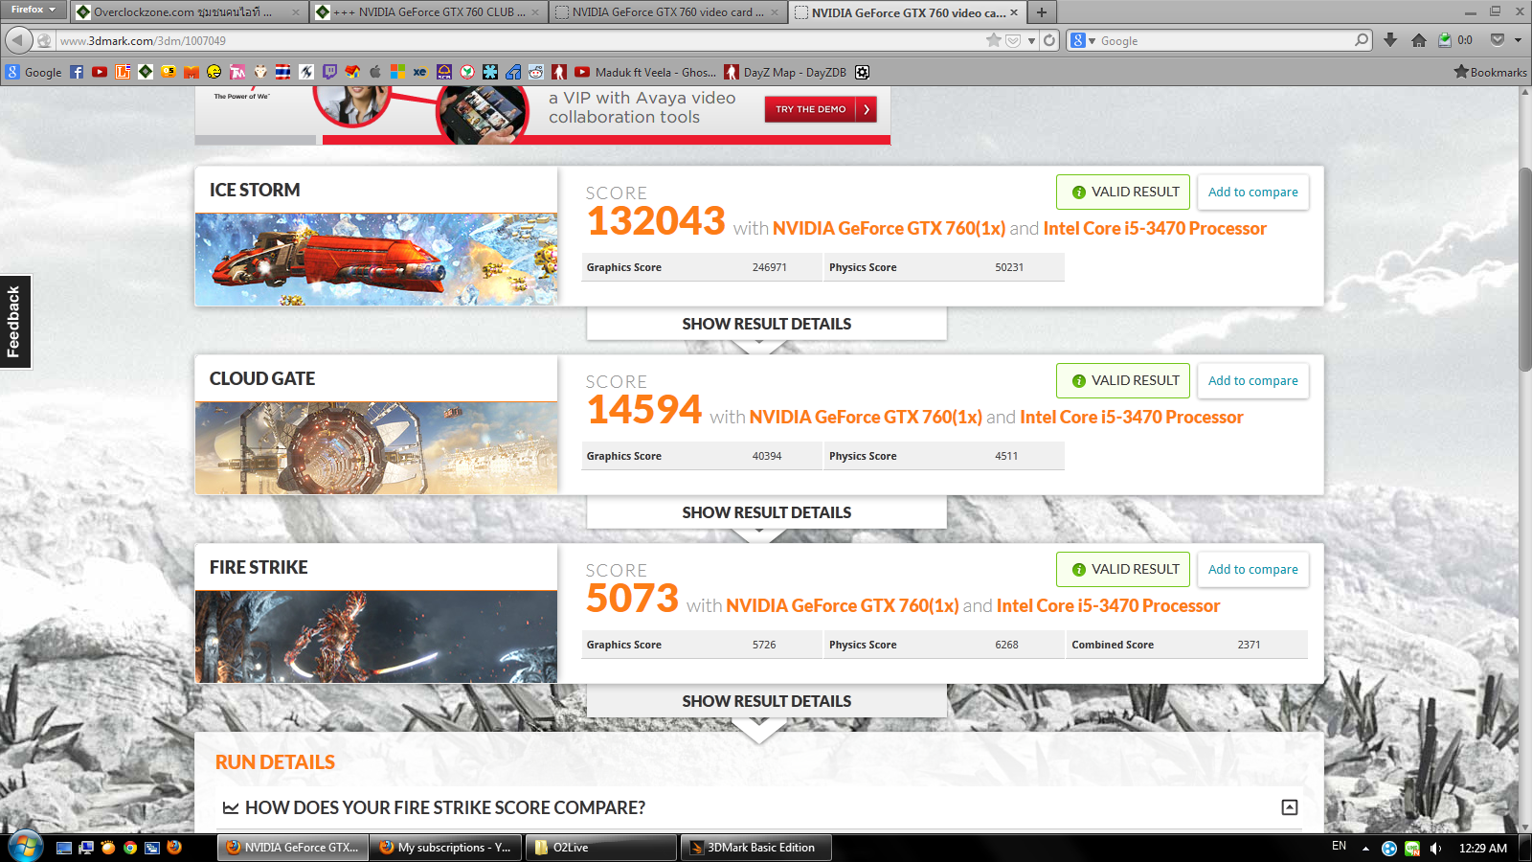Image resolution: width=1532 pixels, height=862 pixels.
Task: Collapse the Fire Strike score compare section
Action: point(1290,807)
